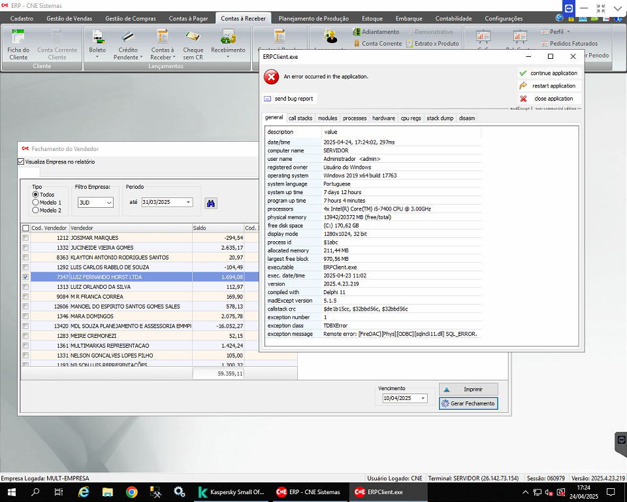Open Ficha do Cliente ribbon icon

18,44
